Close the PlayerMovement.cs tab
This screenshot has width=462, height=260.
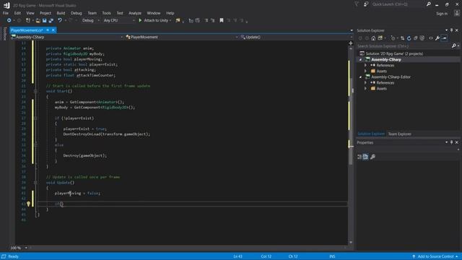point(53,30)
